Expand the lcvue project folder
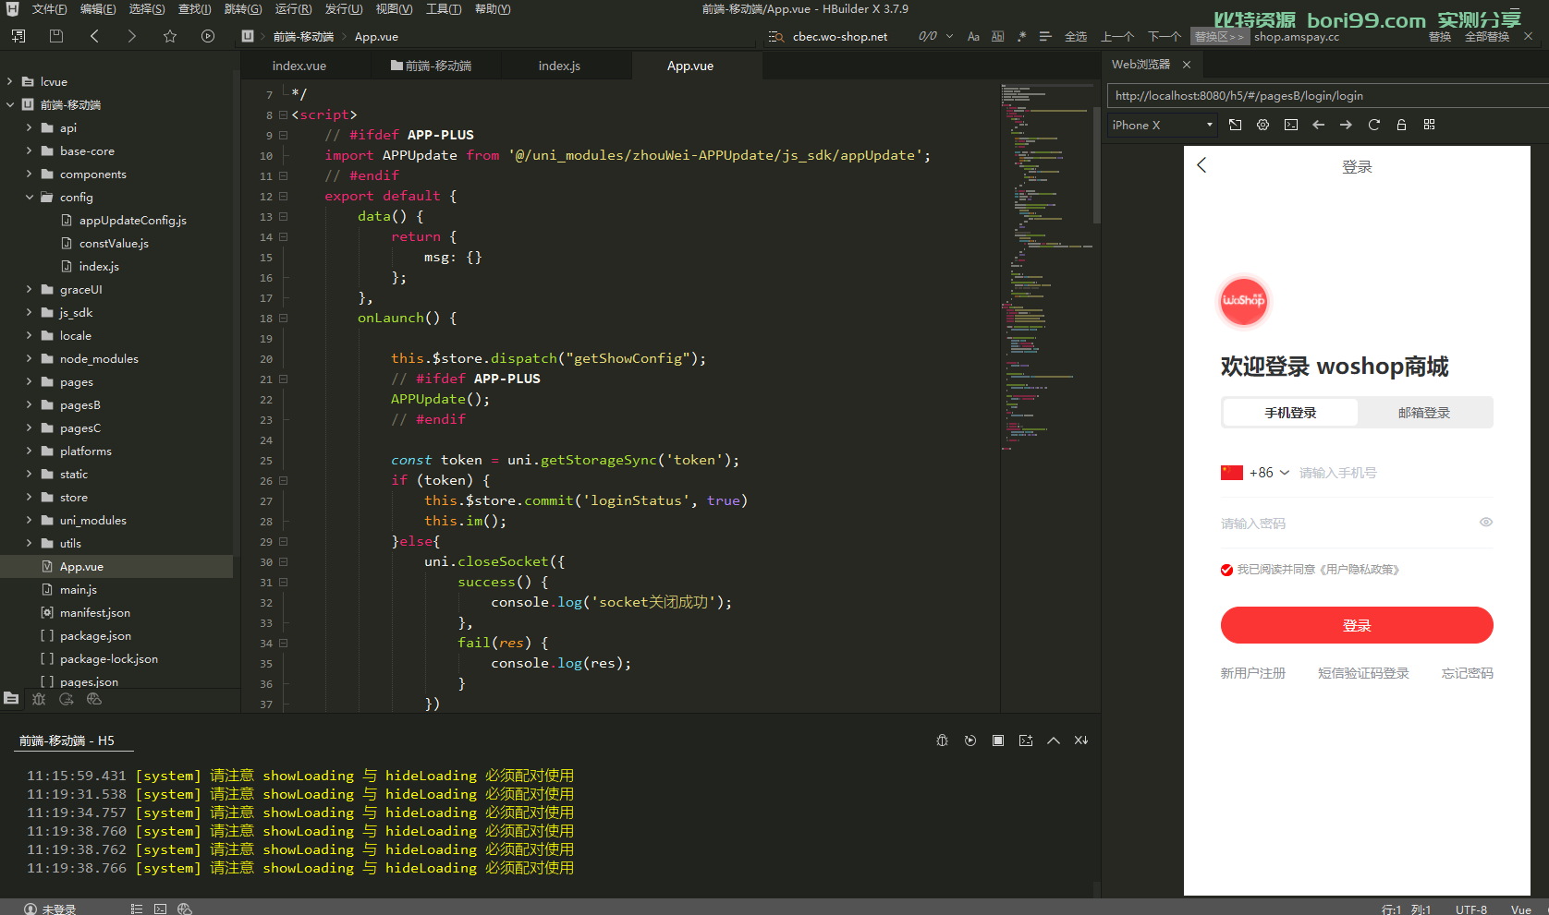The image size is (1549, 915). coord(10,81)
